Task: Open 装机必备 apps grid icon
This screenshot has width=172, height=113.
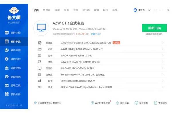Action: [x=7, y=94]
